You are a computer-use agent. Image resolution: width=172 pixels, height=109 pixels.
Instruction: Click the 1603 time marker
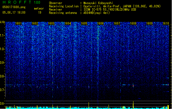point(51,23)
